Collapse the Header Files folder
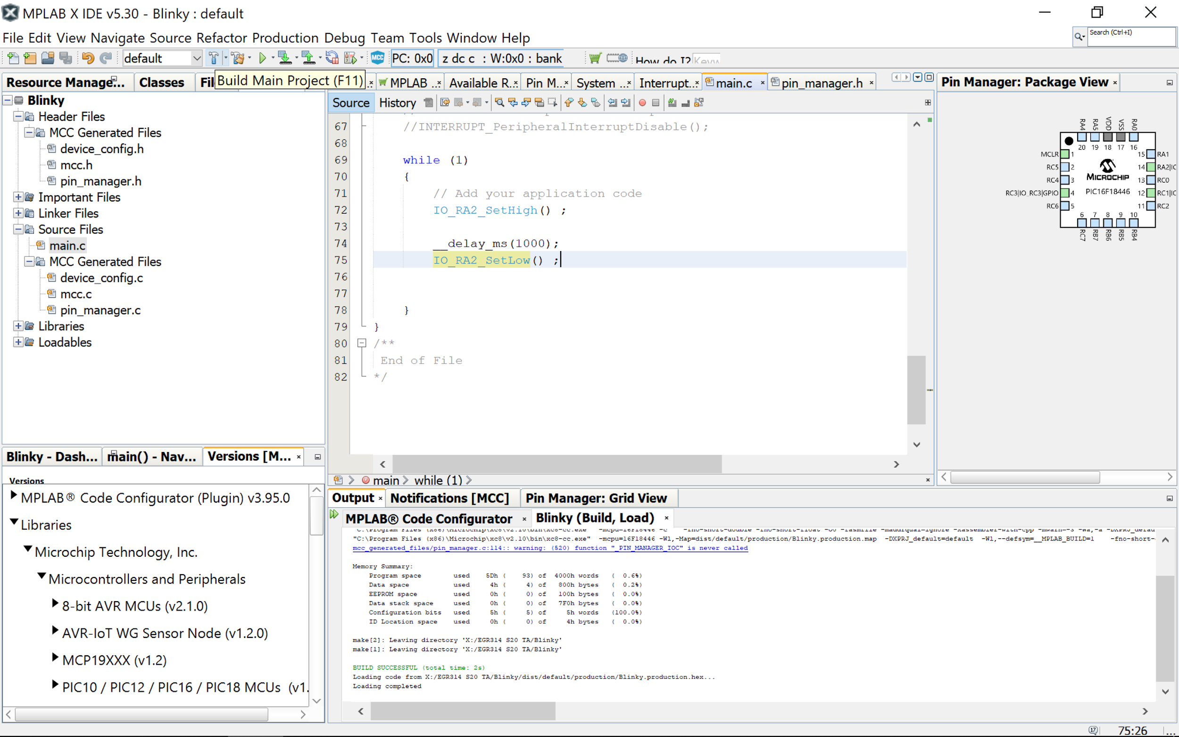 tap(18, 117)
